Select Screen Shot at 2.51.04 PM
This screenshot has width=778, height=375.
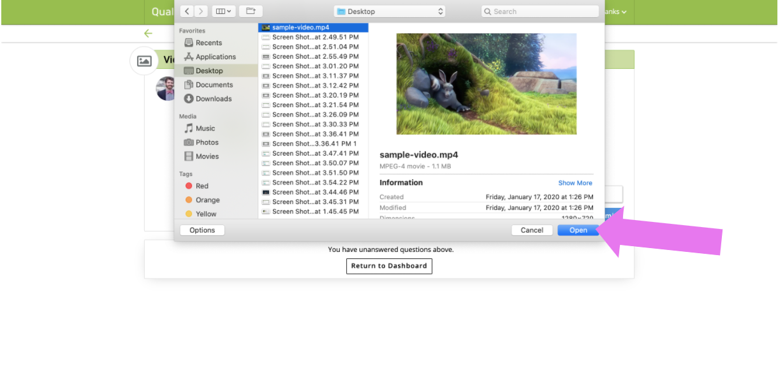[x=313, y=47]
